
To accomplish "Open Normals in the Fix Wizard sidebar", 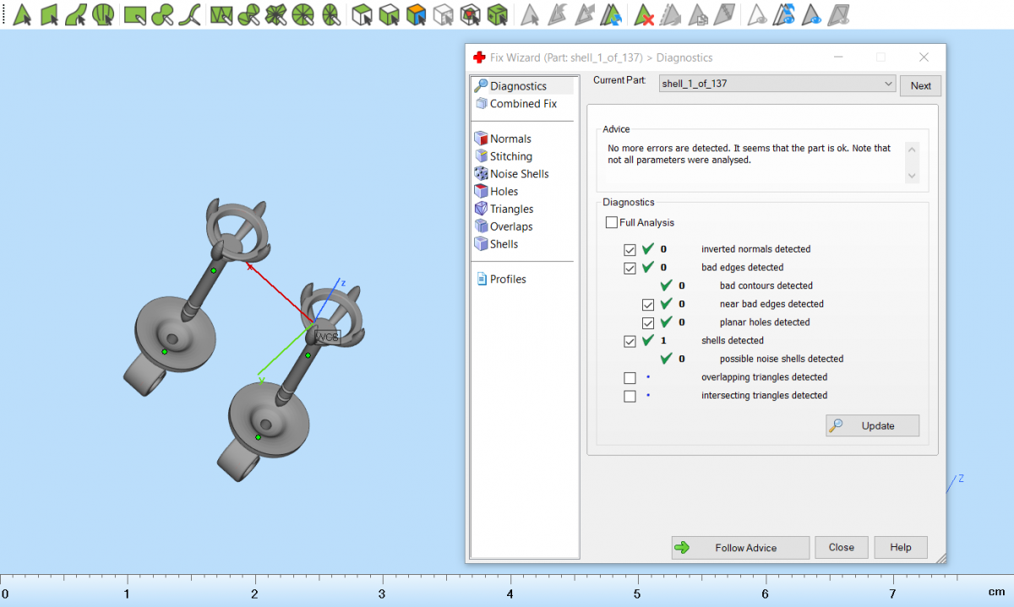I will click(510, 138).
